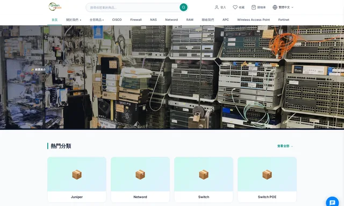The image size is (344, 206).
Task: Click the Switch POE category label
Action: coord(267,197)
